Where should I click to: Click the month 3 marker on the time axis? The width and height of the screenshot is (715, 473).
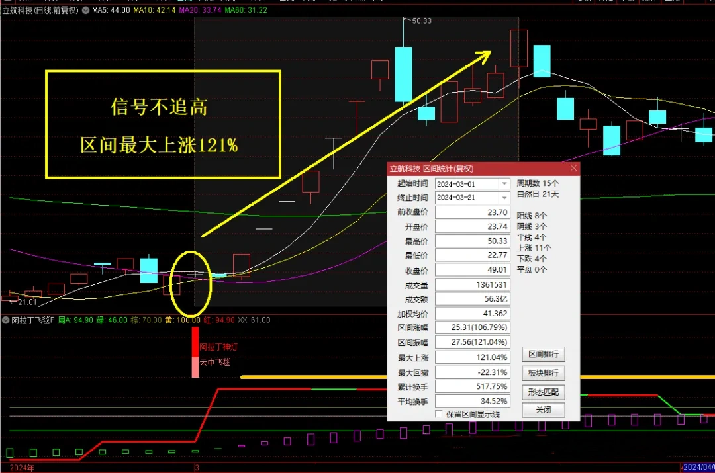[x=197, y=468]
